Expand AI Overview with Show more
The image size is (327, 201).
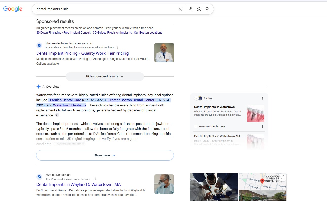point(105,155)
